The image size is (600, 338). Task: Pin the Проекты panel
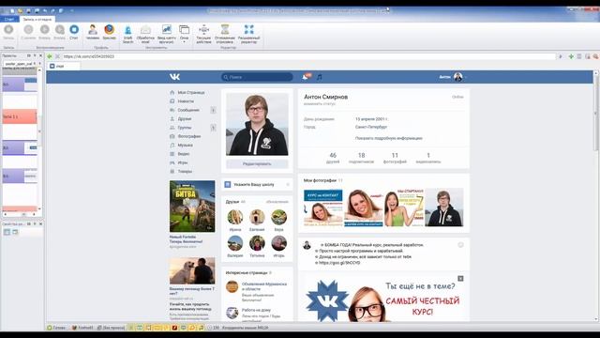35,55
